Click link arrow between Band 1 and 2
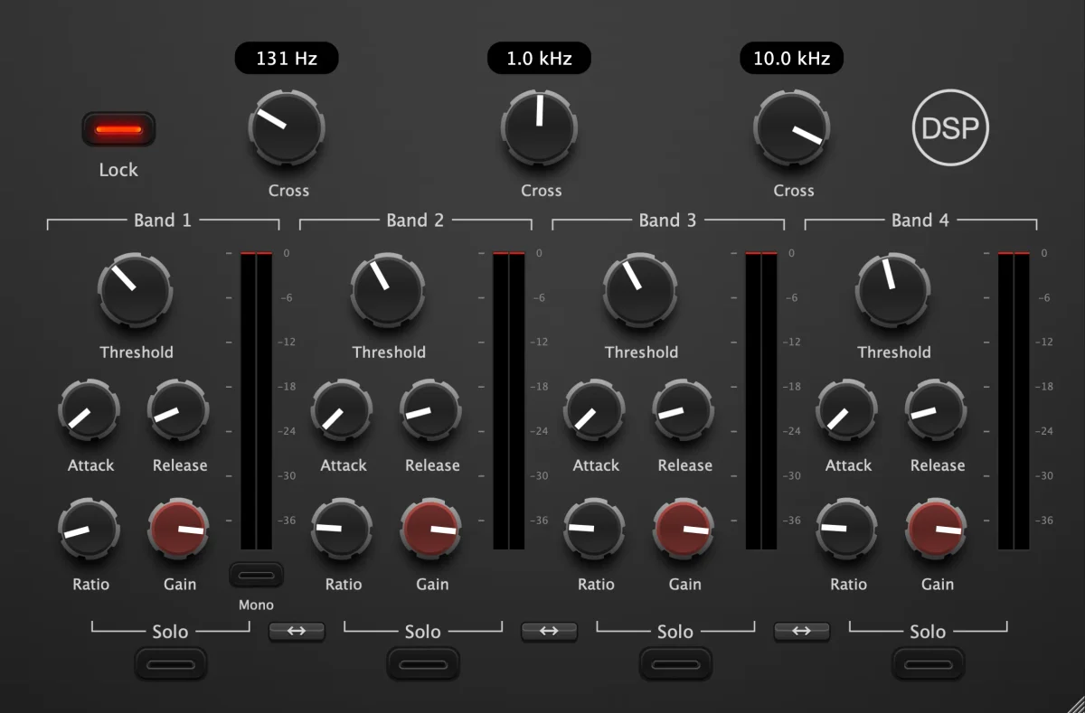 (297, 631)
